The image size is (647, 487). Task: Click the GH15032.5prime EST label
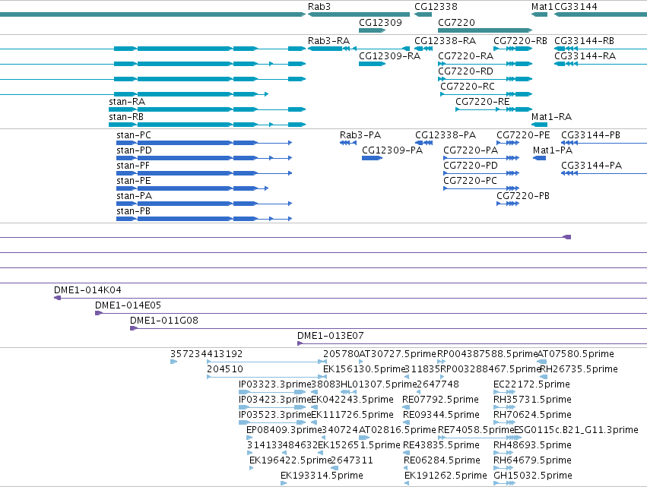(533, 476)
